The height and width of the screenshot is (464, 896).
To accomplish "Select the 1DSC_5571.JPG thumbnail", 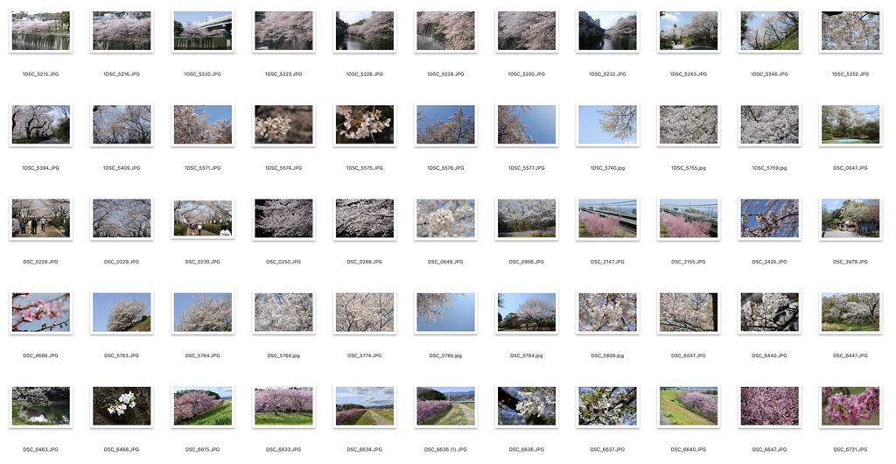I will [x=203, y=124].
